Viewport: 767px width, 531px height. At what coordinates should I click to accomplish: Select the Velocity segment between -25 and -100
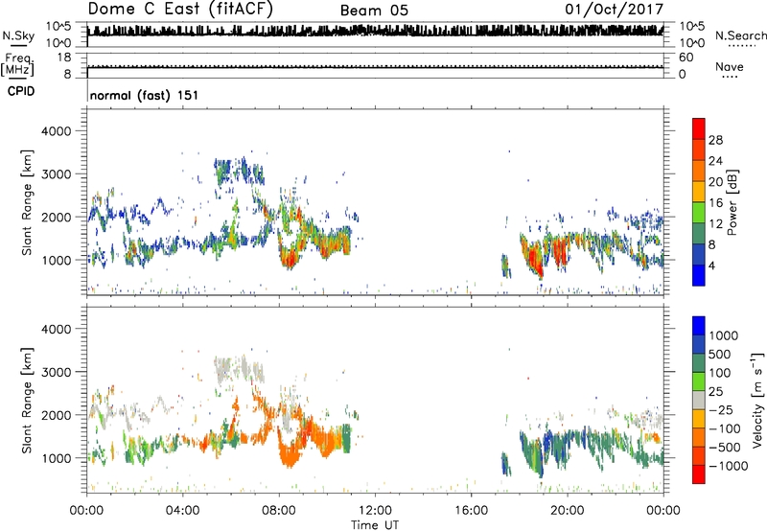(x=699, y=419)
